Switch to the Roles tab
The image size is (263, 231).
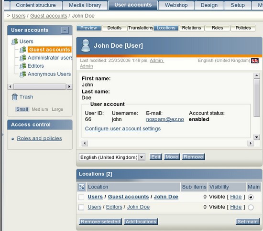coord(218,28)
